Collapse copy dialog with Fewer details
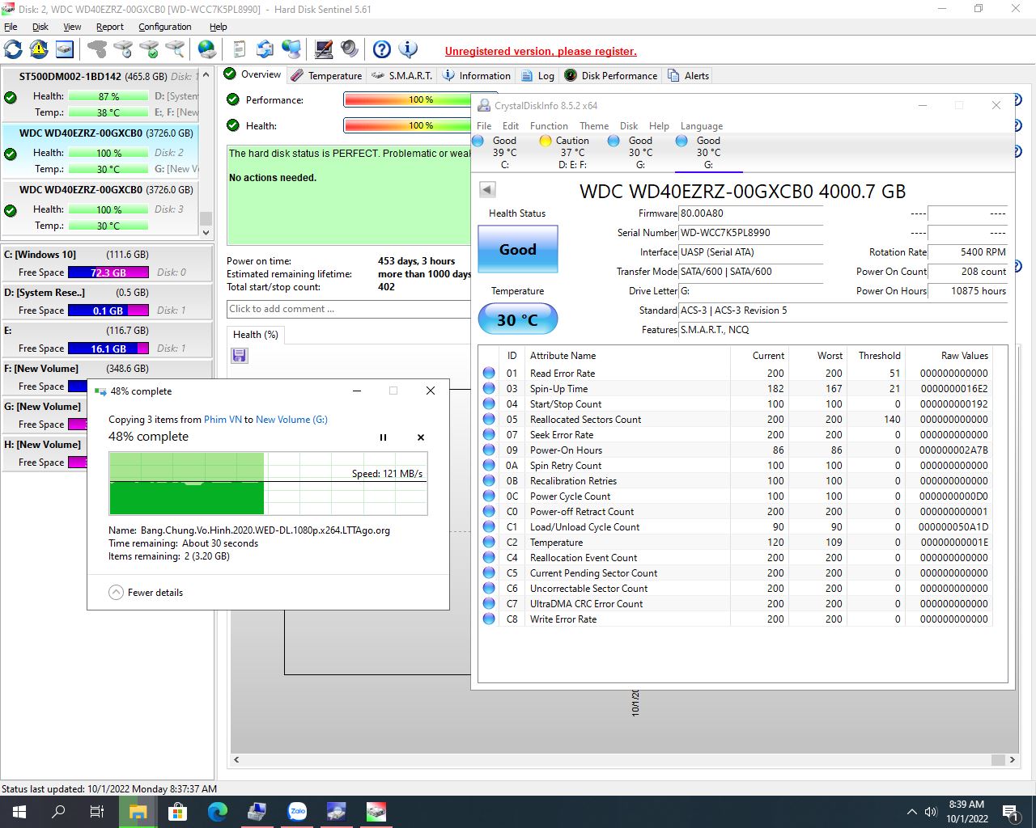This screenshot has height=828, width=1036. pyautogui.click(x=146, y=593)
